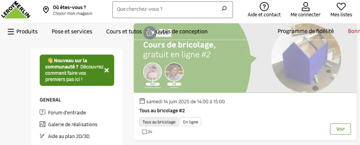Open the Produits hamburger menu

[x=11, y=32]
